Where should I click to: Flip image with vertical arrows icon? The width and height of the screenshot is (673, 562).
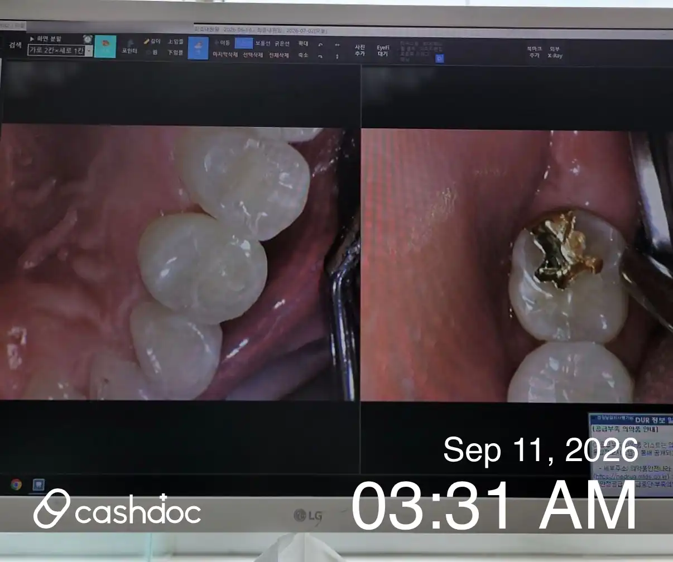tap(337, 56)
